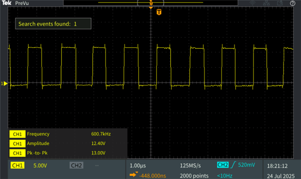Click the Search events found box
This screenshot has height=179, width=301.
53,23
